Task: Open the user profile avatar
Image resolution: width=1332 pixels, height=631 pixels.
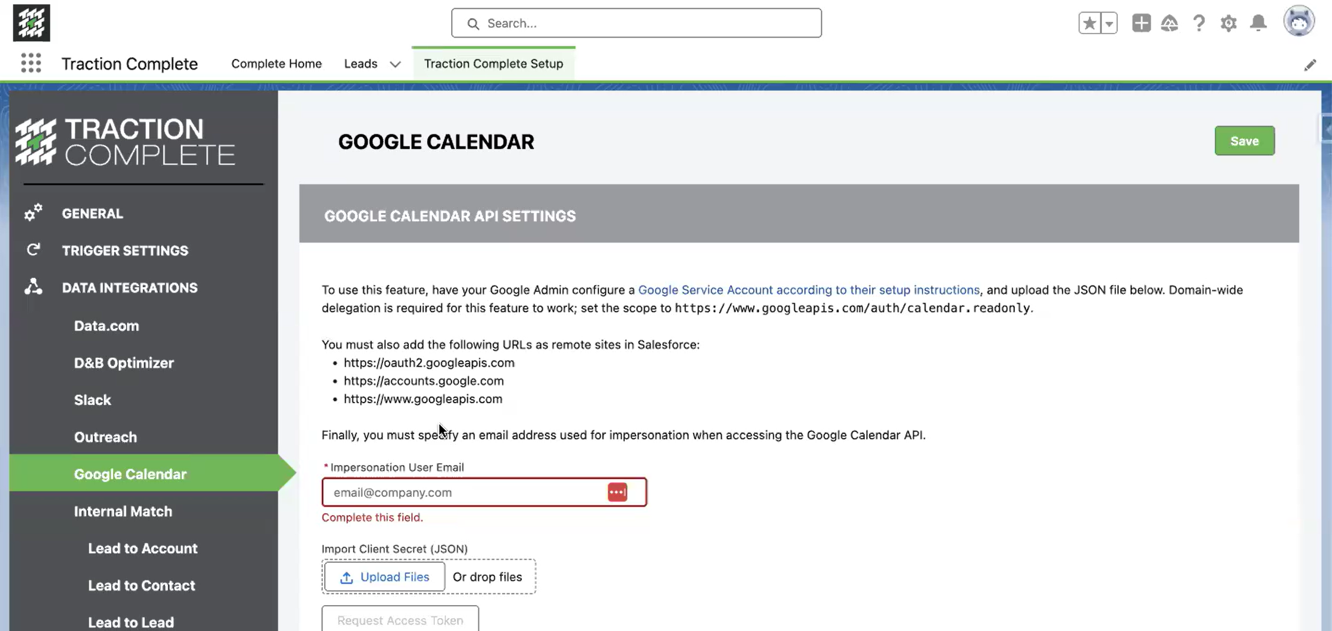Action: point(1299,22)
